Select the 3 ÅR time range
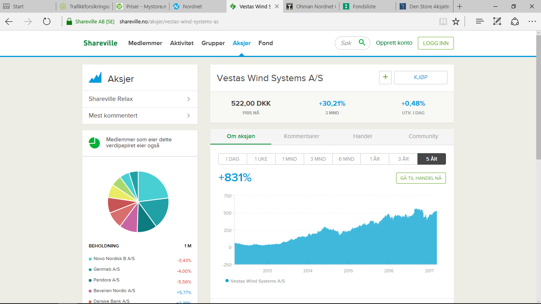Screen dimensions: 541x304 point(404,159)
